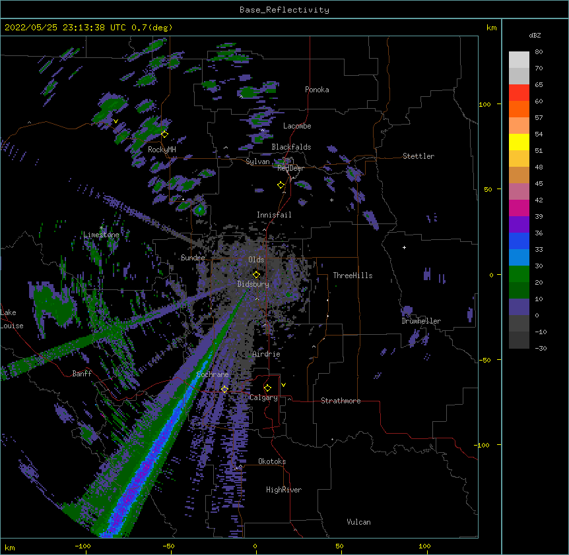Click the Base_Reflectivity title
This screenshot has height=555, width=569.
tap(284, 10)
